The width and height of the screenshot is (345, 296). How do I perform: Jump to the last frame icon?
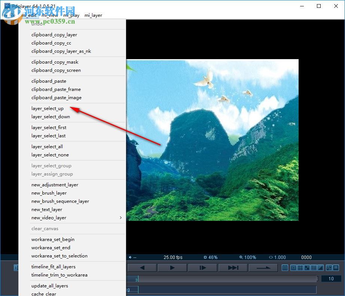pos(232,267)
